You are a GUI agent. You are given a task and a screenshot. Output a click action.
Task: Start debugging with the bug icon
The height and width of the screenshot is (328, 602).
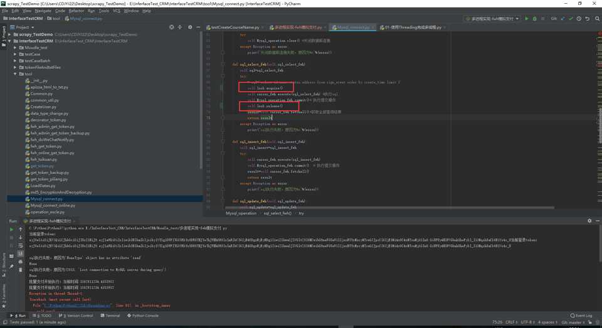point(534,18)
